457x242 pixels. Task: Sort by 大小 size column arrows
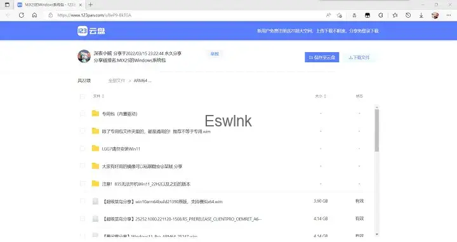pyautogui.click(x=325, y=96)
